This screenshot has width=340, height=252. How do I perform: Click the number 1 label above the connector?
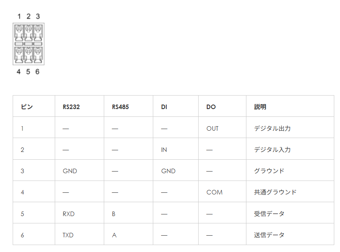pyautogui.click(x=19, y=16)
